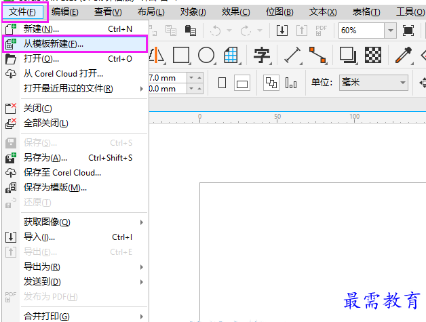Click the publish to PDF toolbar icon
This screenshot has height=322, width=426.
tap(321, 31)
